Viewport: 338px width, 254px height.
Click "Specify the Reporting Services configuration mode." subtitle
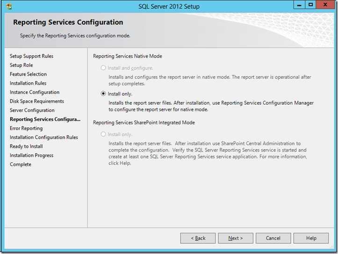point(75,36)
